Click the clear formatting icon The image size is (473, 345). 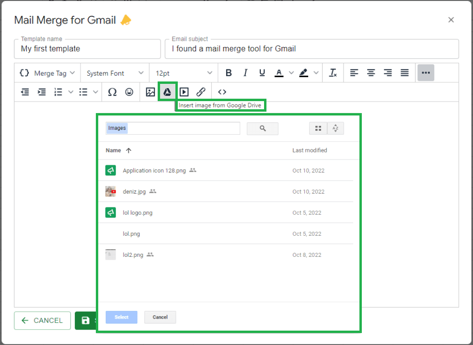pyautogui.click(x=333, y=73)
